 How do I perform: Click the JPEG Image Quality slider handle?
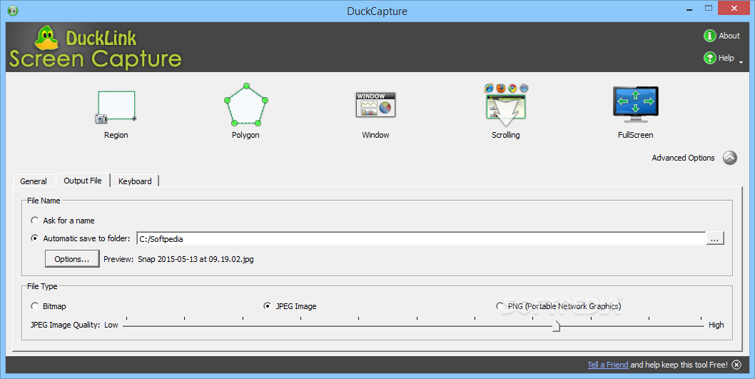click(556, 326)
